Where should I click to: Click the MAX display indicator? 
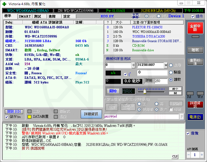point(128,91)
